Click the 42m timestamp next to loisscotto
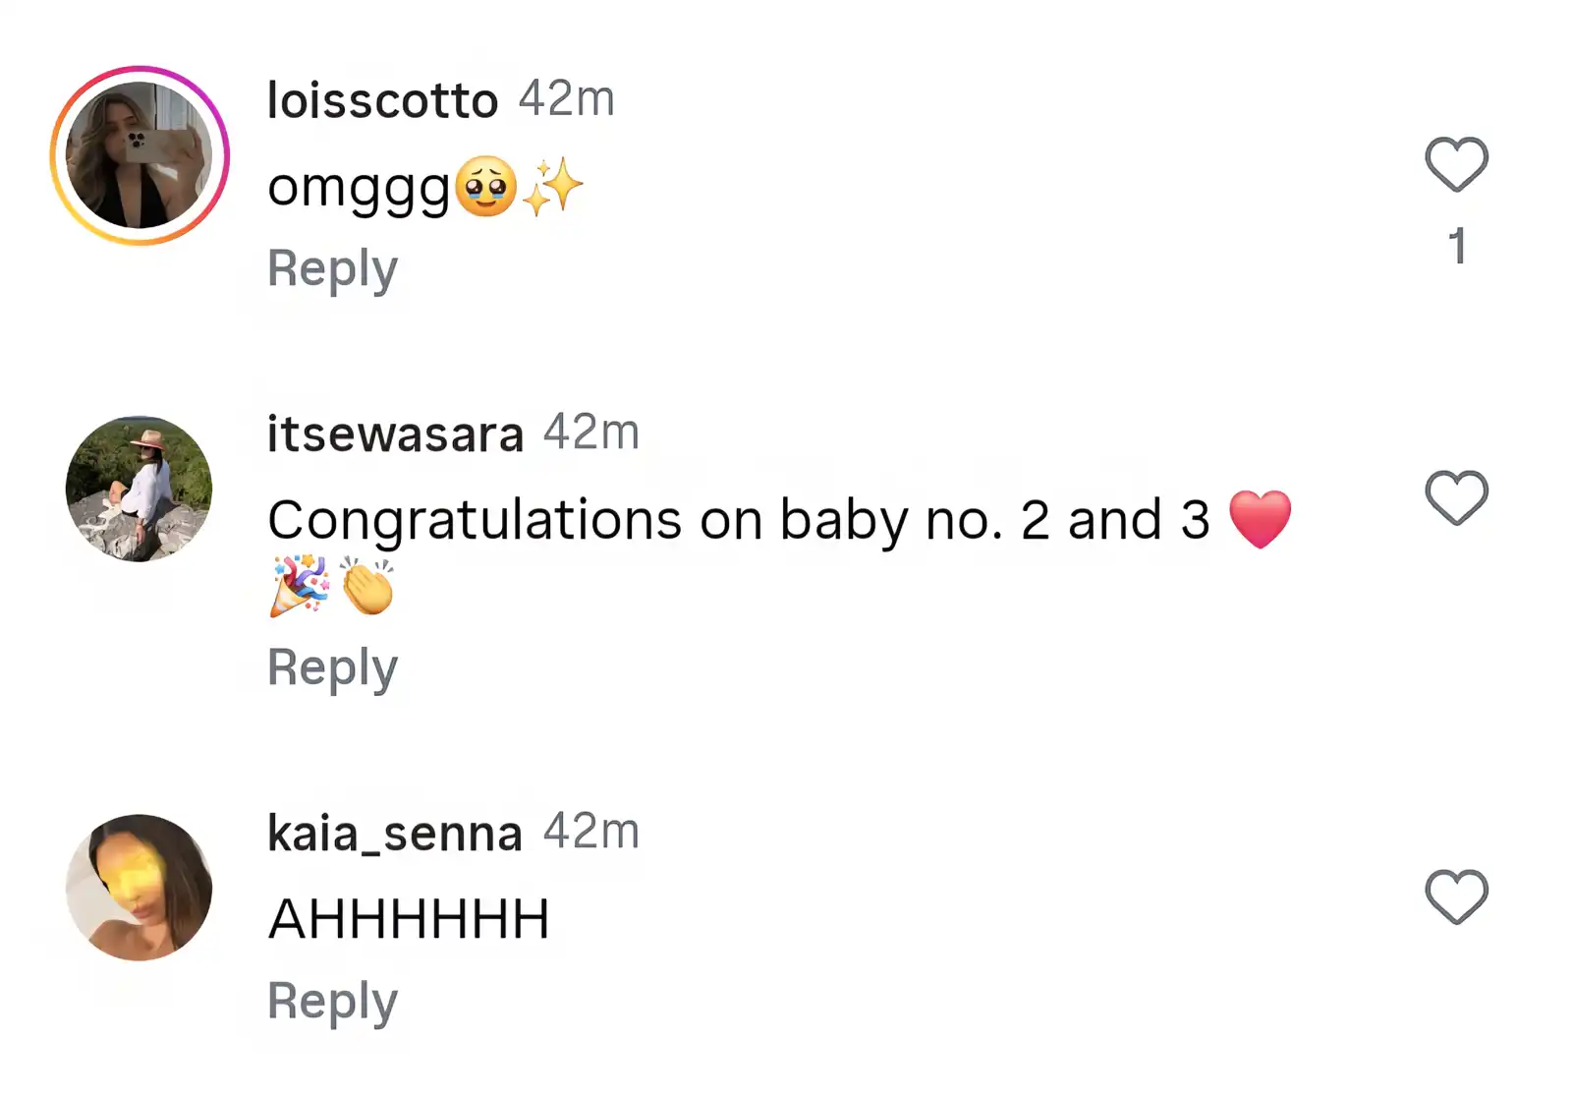This screenshot has height=1098, width=1572. point(567,98)
